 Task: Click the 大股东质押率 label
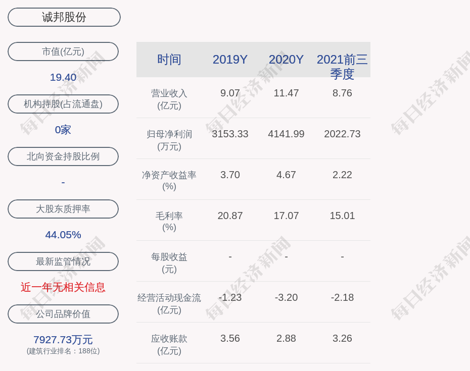point(63,209)
